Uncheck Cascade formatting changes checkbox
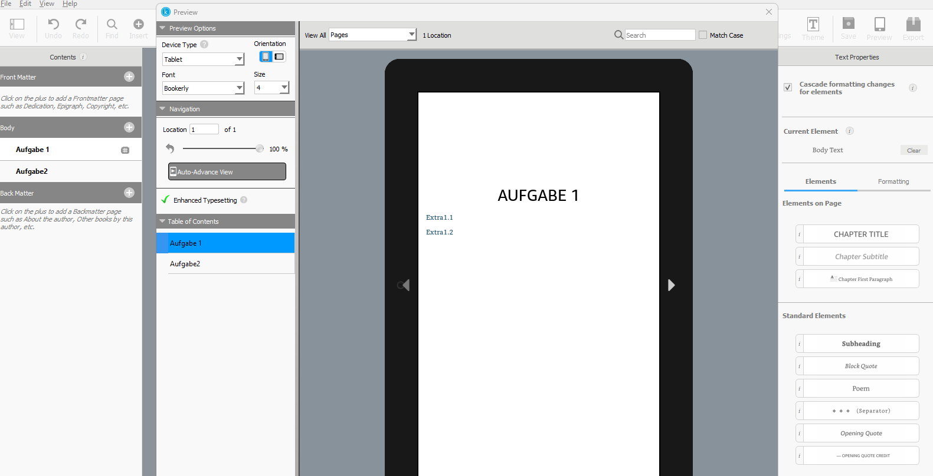The width and height of the screenshot is (933, 476). click(788, 87)
